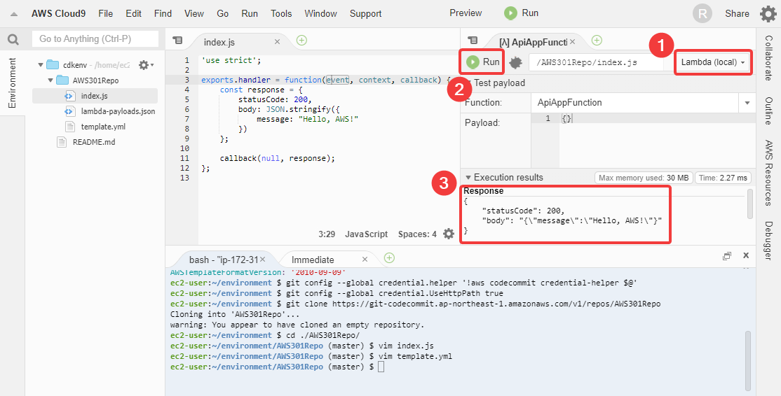Open the Run menu in menu bar
This screenshot has width=781, height=396.
(250, 13)
